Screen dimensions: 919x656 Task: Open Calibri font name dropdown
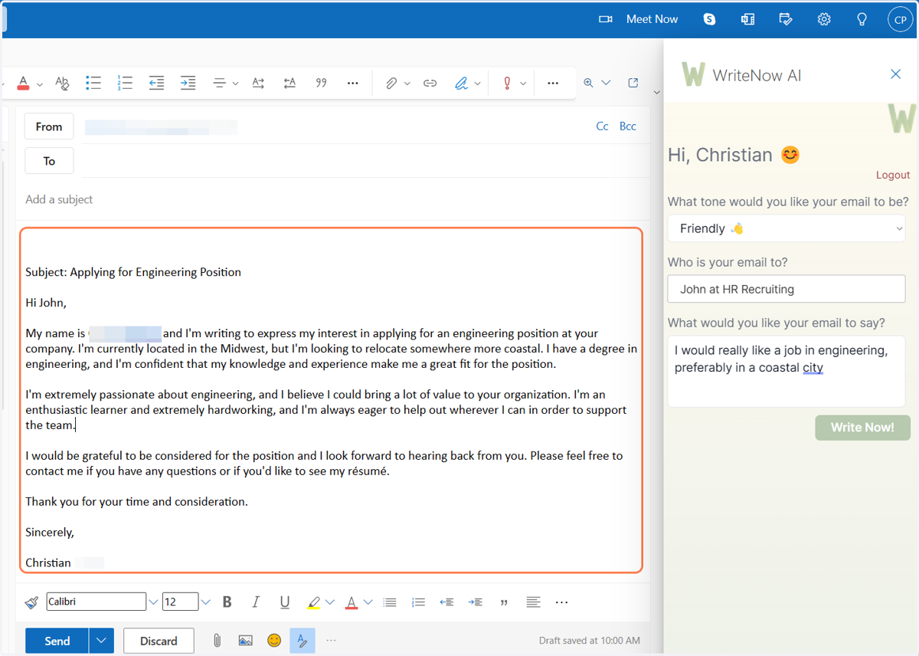tap(153, 602)
